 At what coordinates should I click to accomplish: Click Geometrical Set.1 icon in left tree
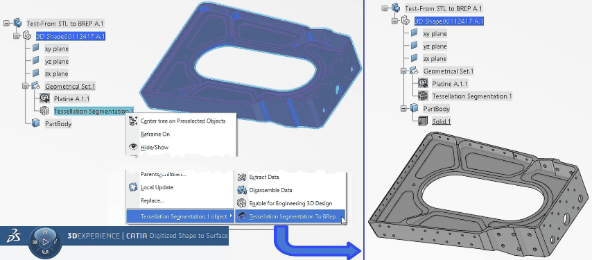coord(35,86)
